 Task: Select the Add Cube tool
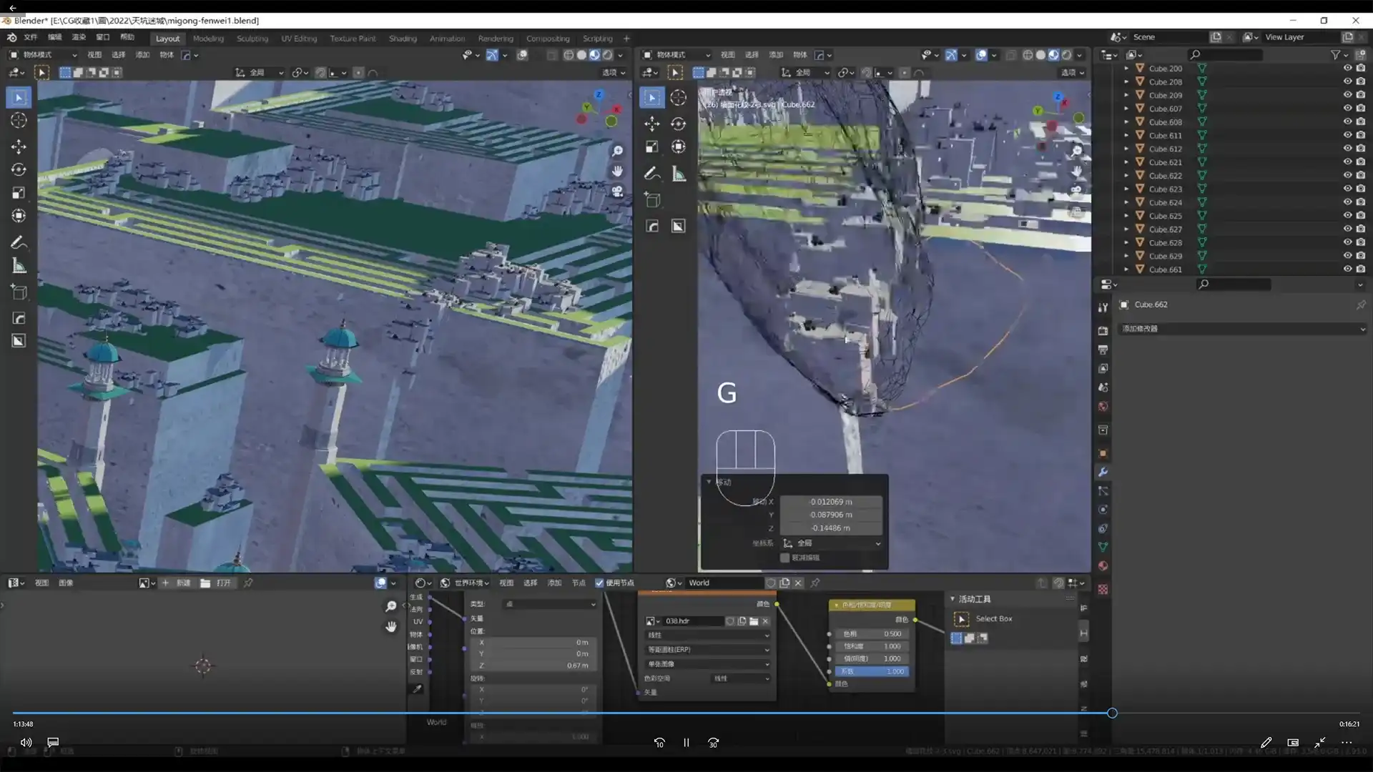click(19, 292)
